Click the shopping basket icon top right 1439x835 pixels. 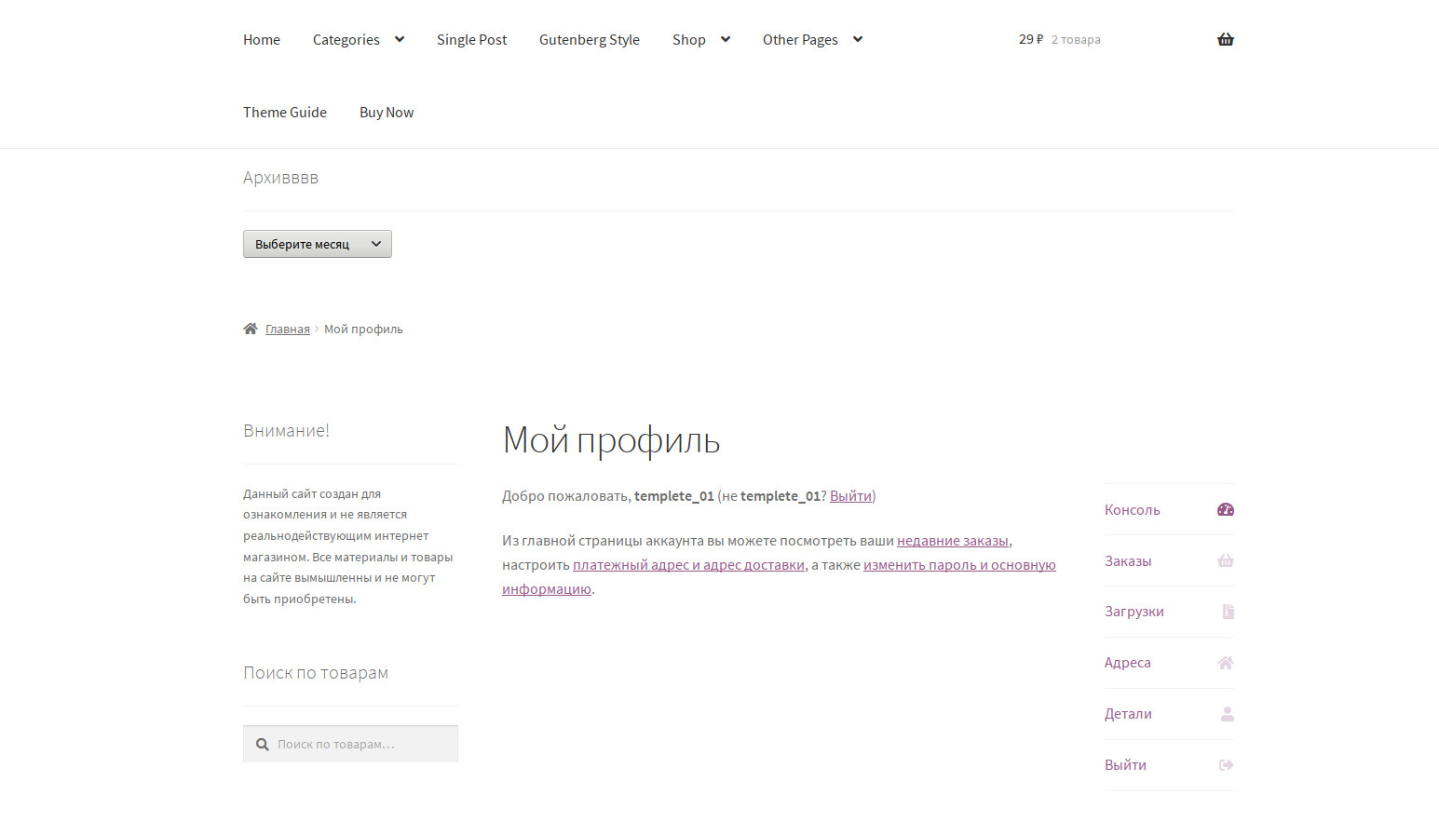tap(1225, 39)
